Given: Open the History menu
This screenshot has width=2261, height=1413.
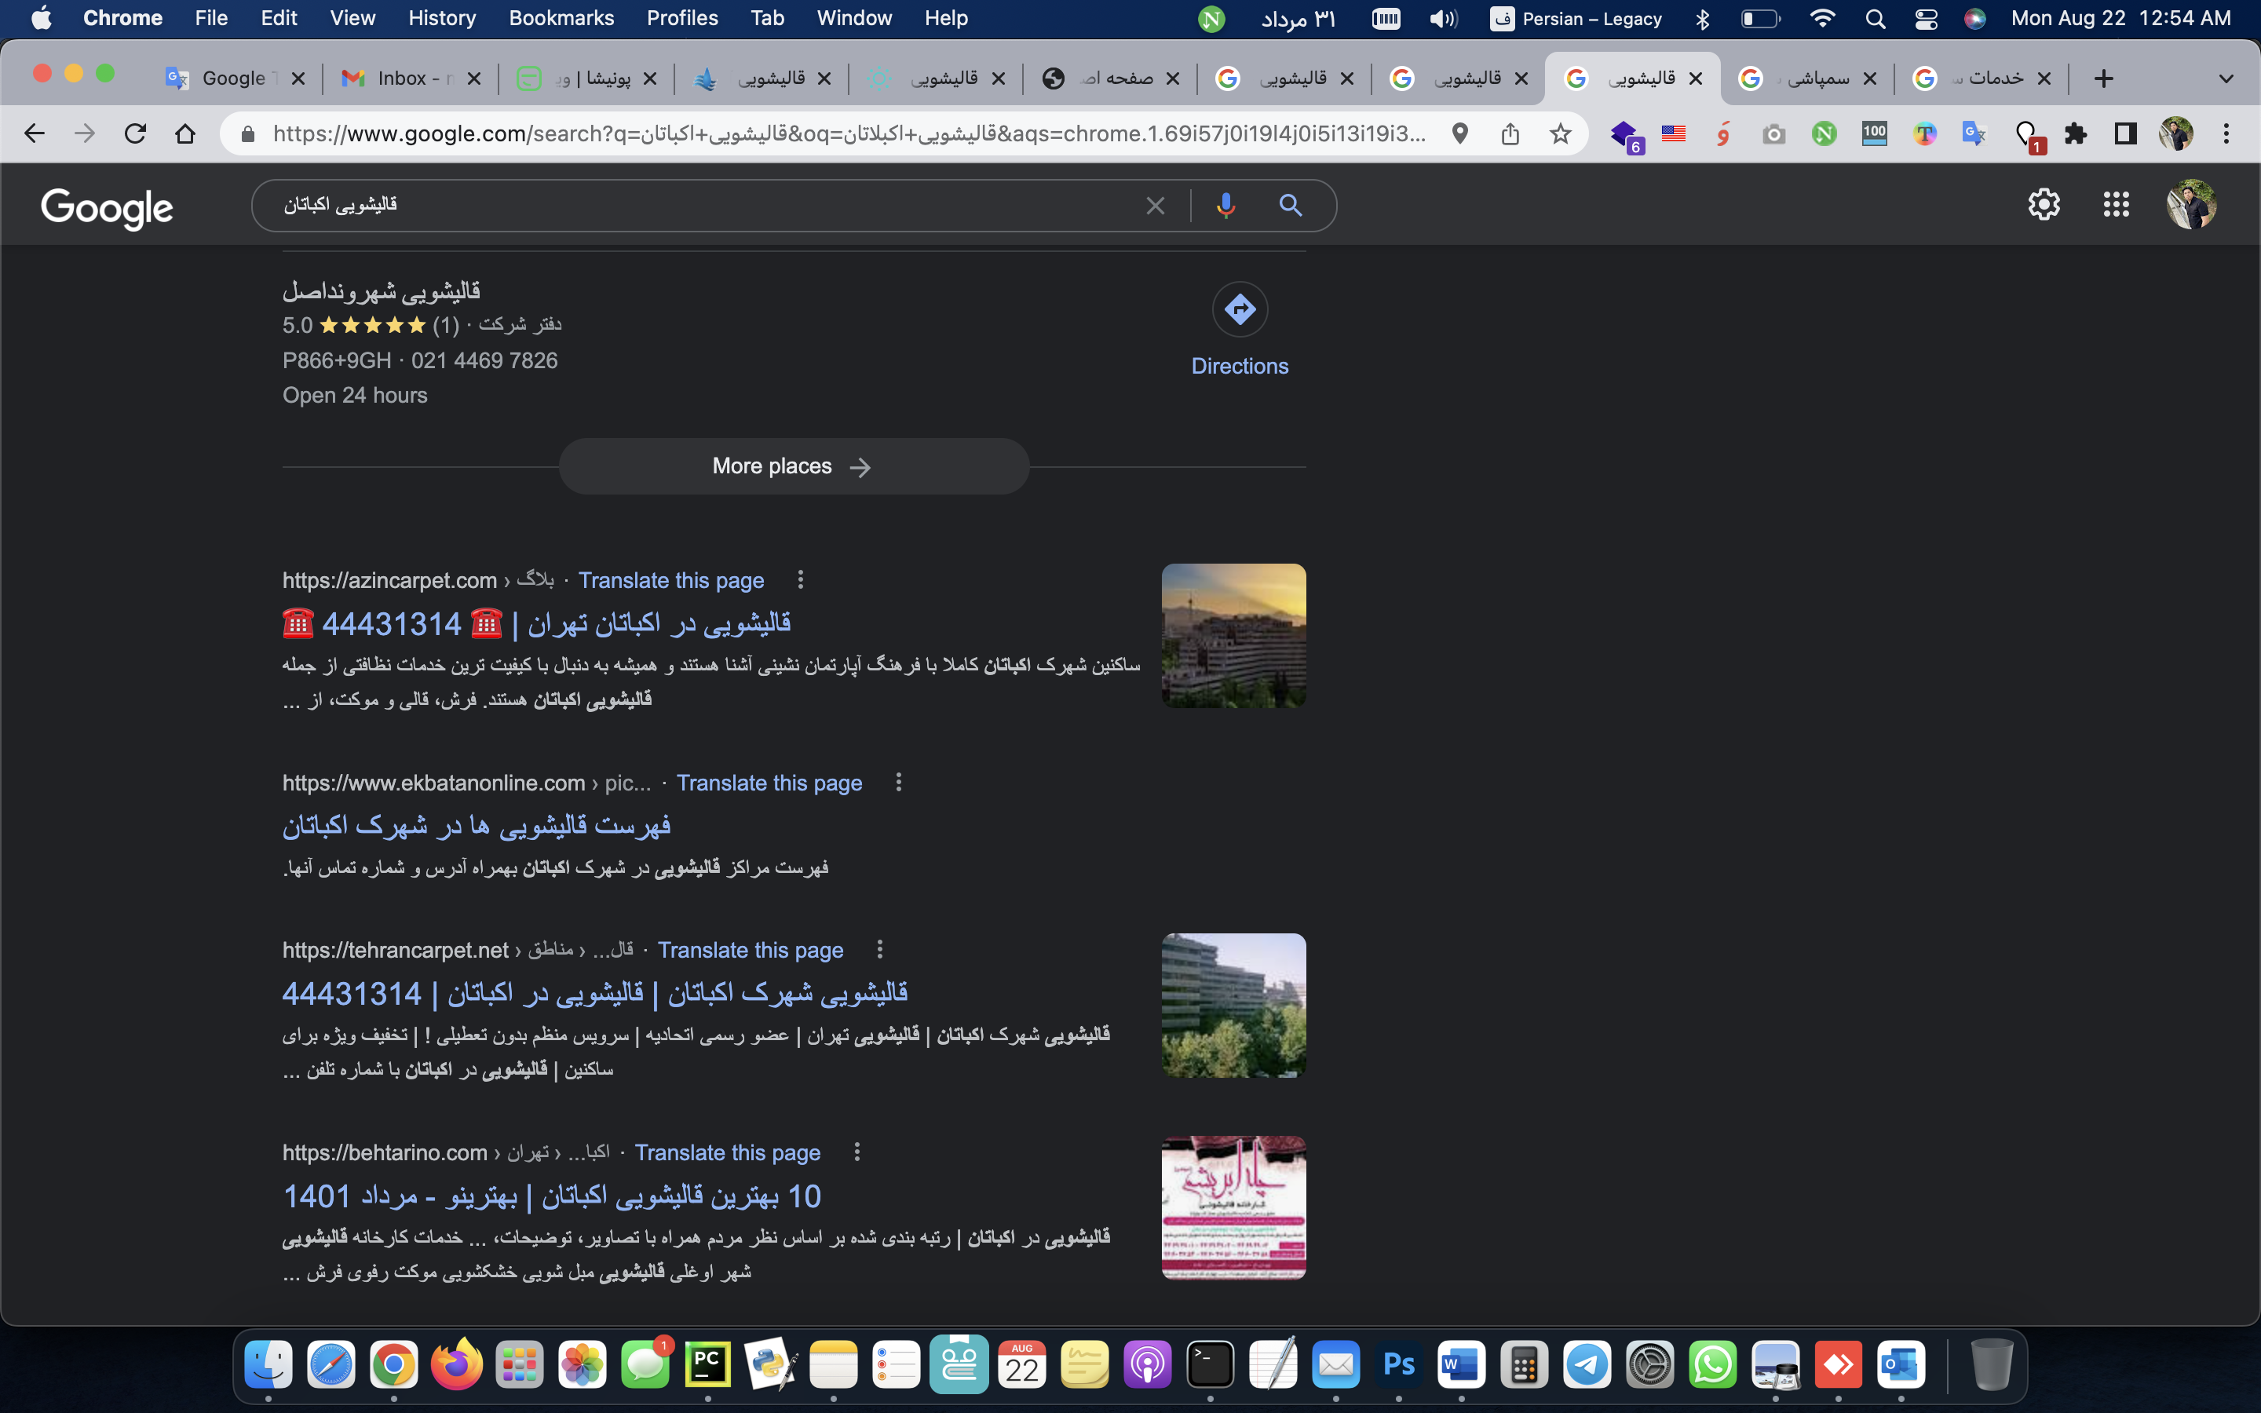Looking at the screenshot, I should [x=442, y=19].
